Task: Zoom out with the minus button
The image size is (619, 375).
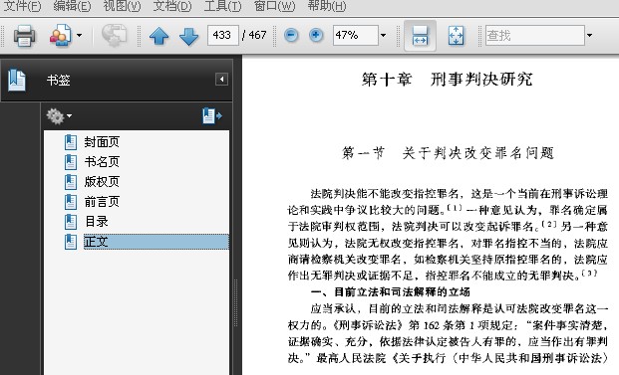Action: (291, 35)
